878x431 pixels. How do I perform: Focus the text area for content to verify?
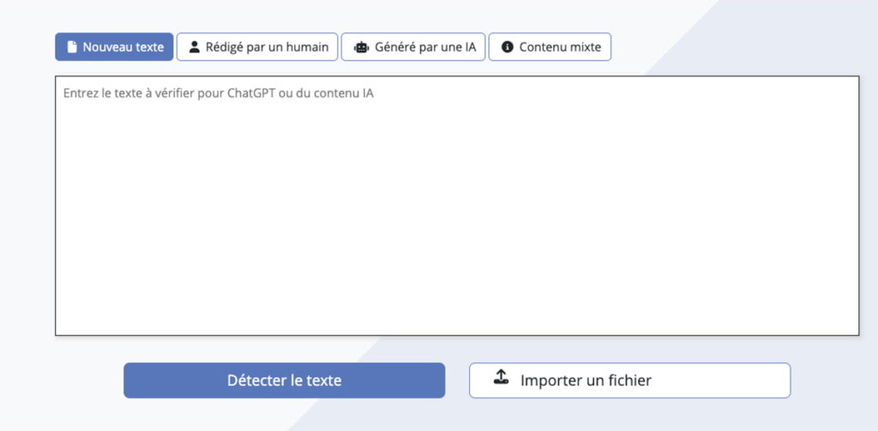457,206
